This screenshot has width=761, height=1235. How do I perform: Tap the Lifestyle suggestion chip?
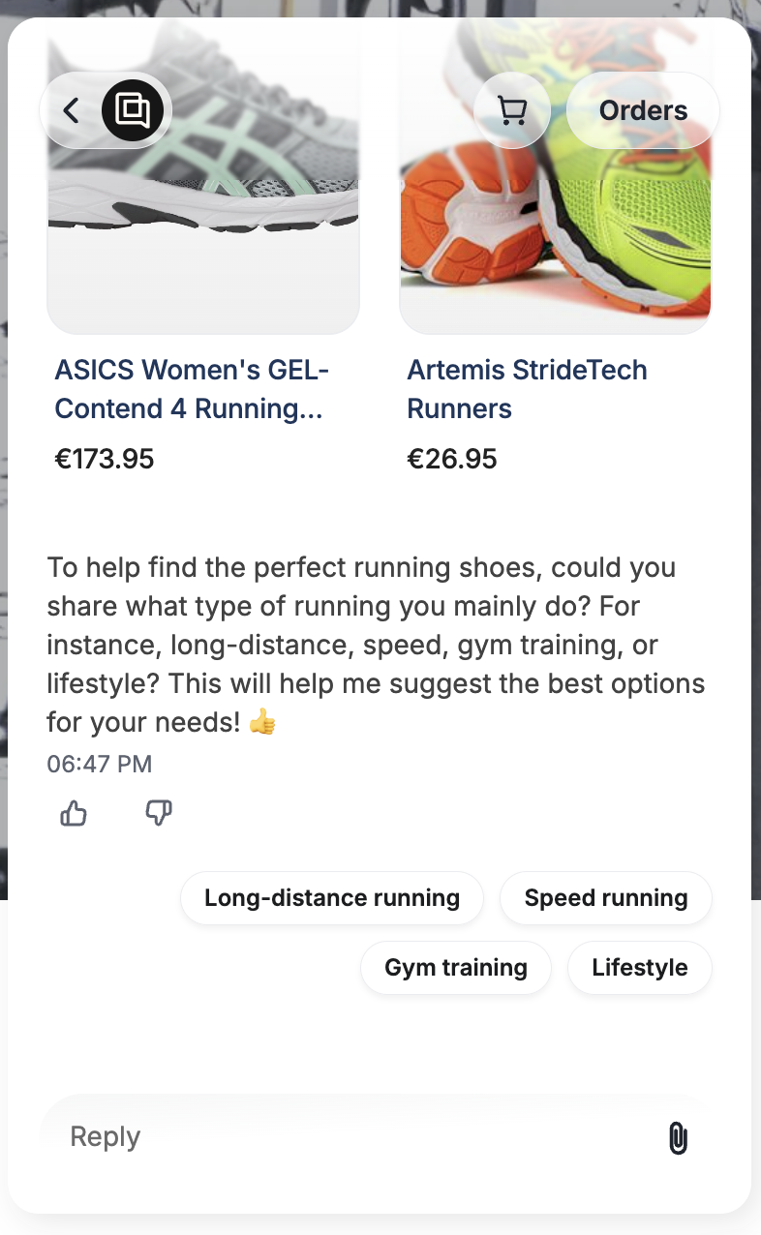[639, 968]
